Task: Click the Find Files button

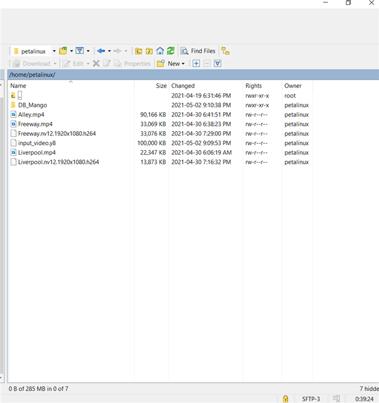Action: click(x=198, y=51)
